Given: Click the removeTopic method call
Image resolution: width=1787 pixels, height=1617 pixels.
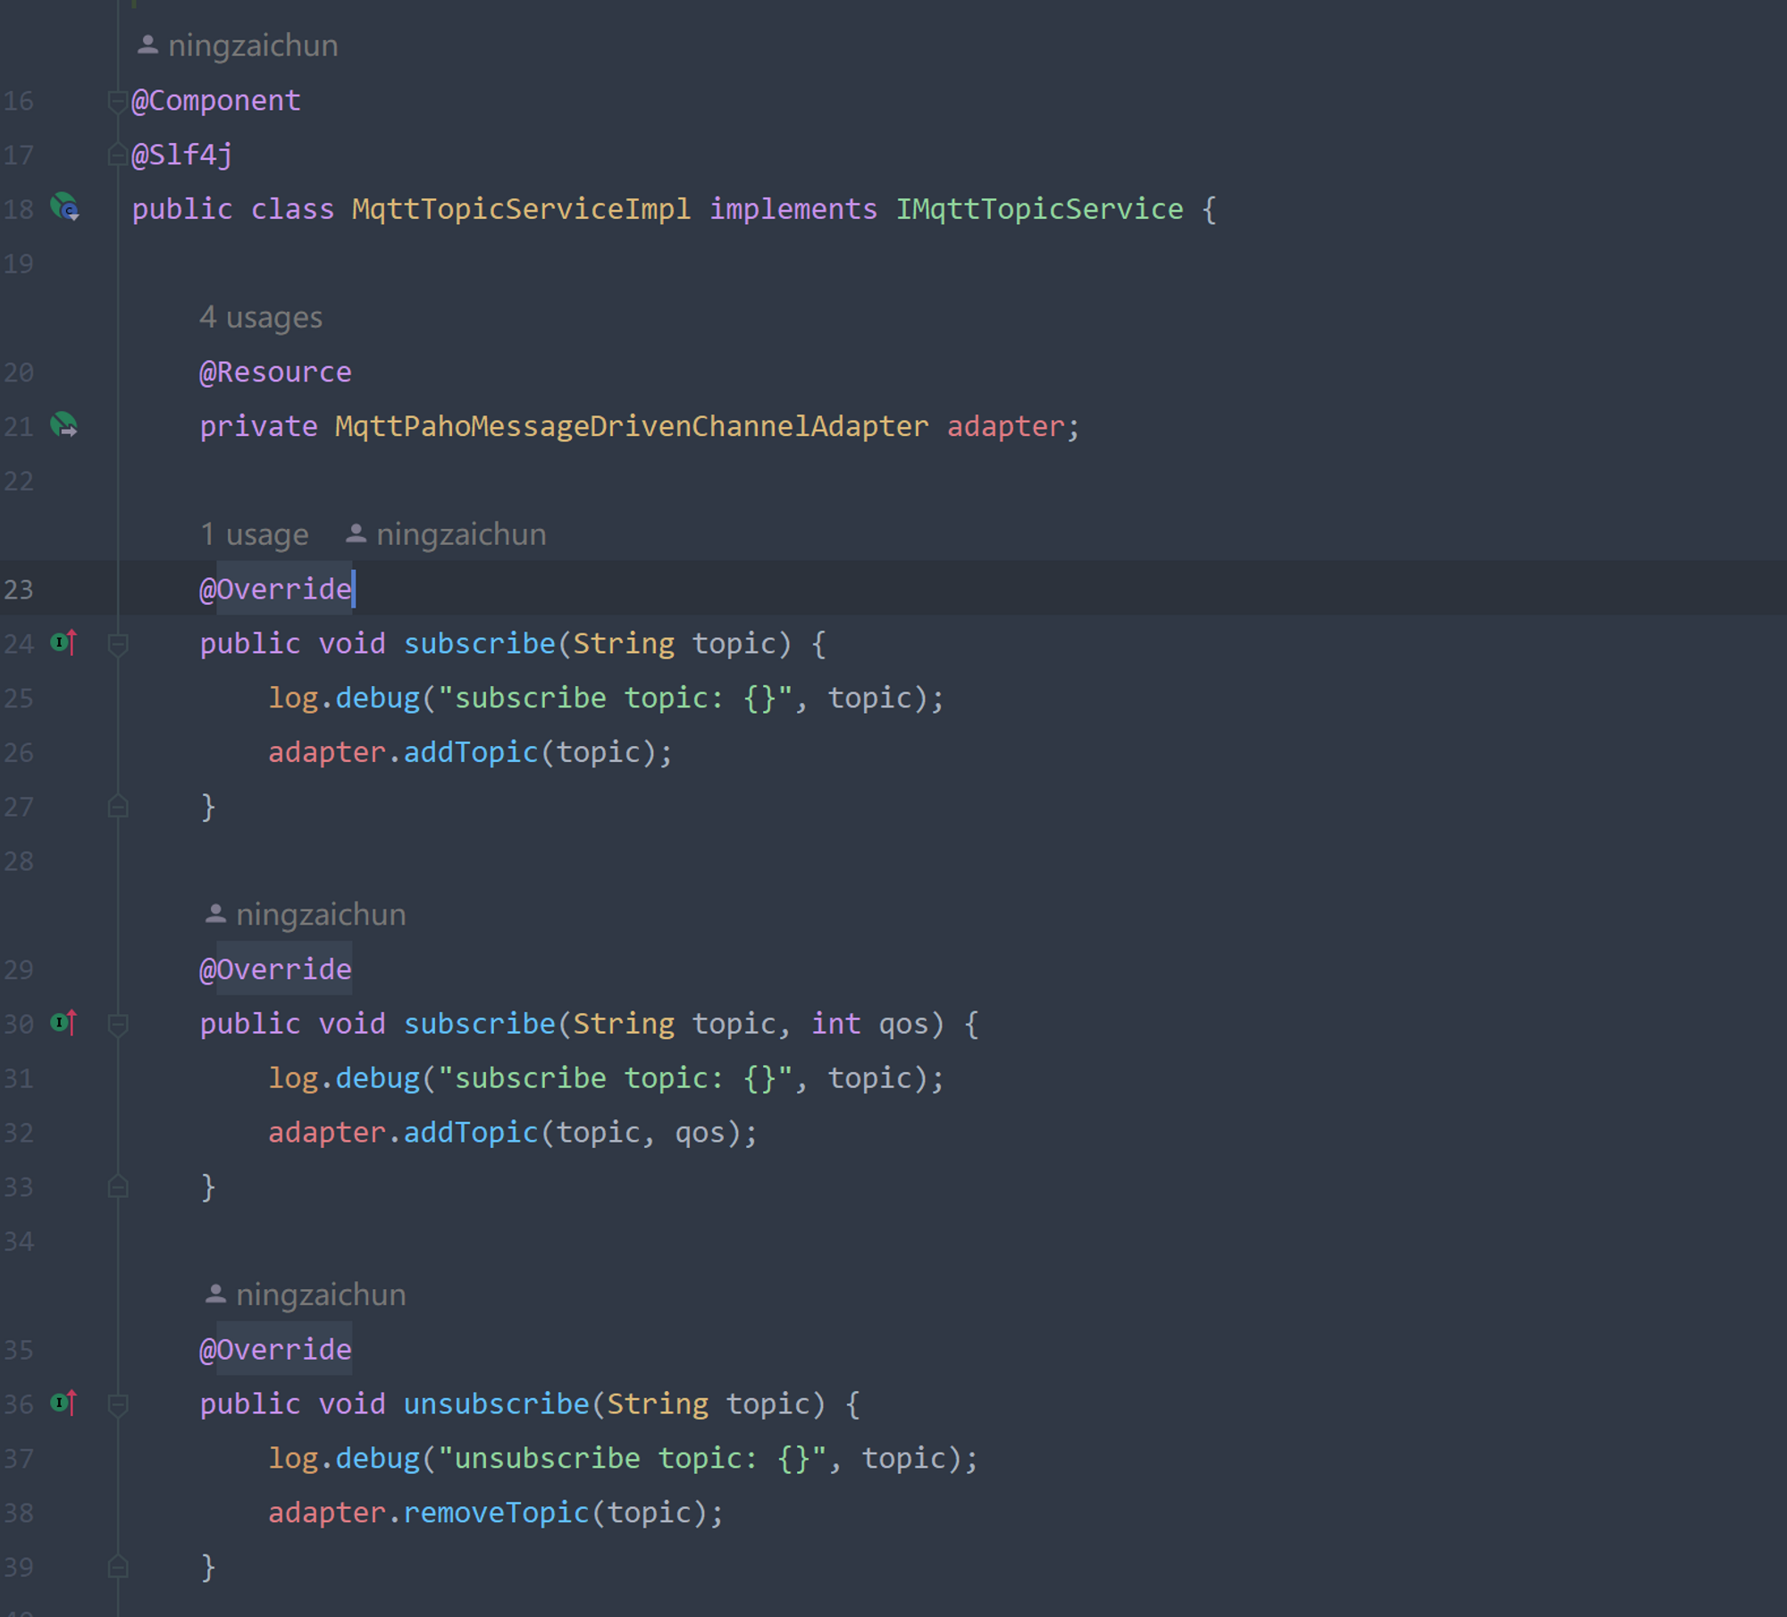Looking at the screenshot, I should pos(496,1512).
